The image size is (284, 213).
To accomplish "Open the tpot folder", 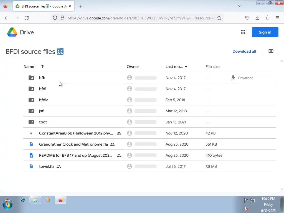I will point(43,122).
